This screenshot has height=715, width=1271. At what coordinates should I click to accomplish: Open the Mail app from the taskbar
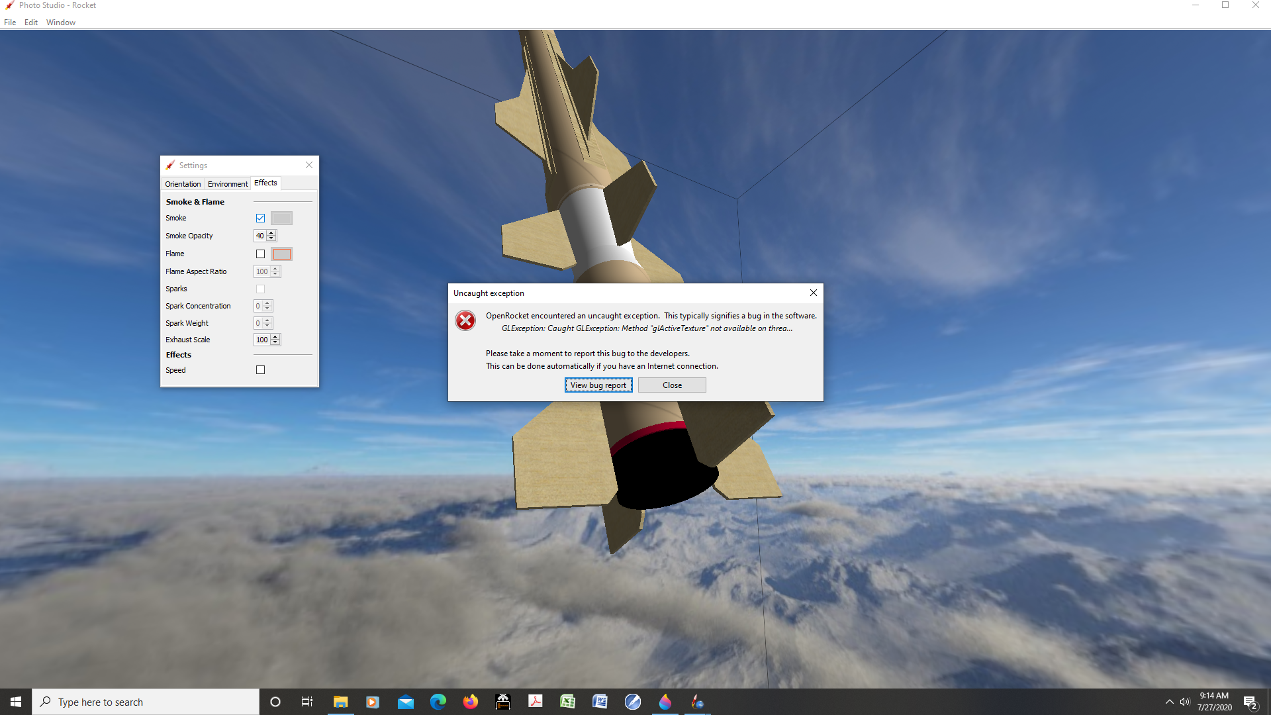click(406, 701)
